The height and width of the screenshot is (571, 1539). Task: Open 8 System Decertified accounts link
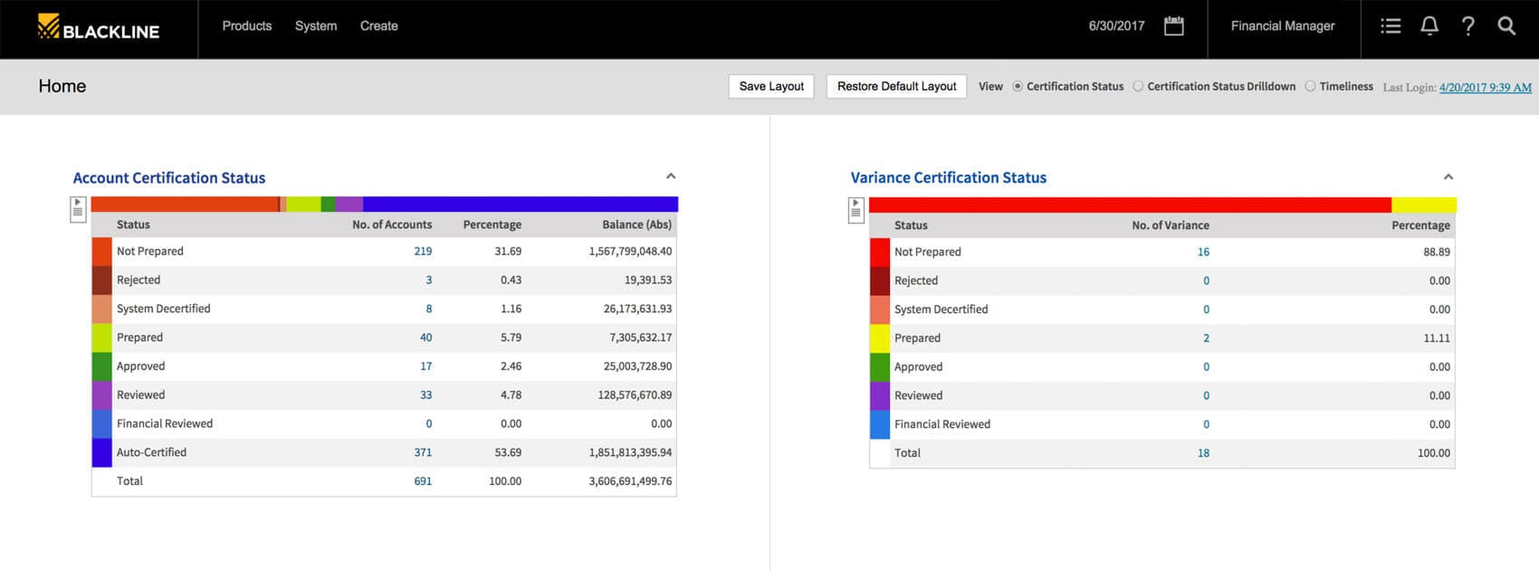429,309
